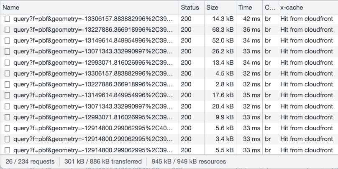338x169 pixels.
Task: Open the query request sized 13.4 kB
Action: (x=92, y=62)
